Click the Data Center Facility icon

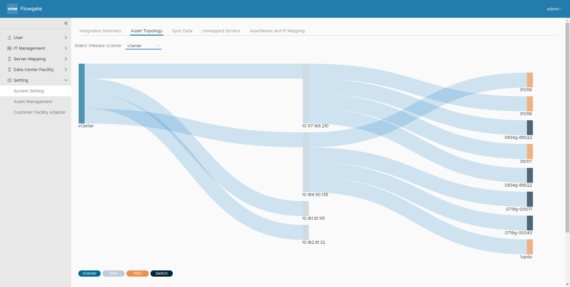coord(9,70)
